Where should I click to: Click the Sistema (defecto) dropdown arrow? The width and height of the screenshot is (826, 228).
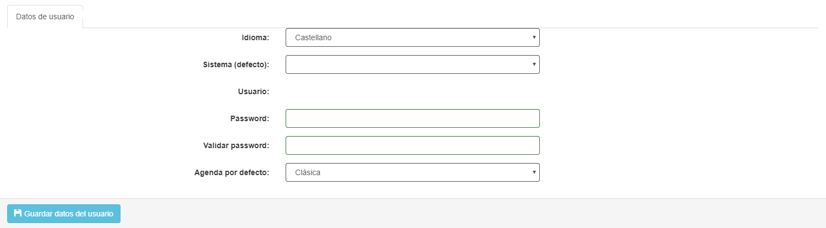(x=534, y=64)
